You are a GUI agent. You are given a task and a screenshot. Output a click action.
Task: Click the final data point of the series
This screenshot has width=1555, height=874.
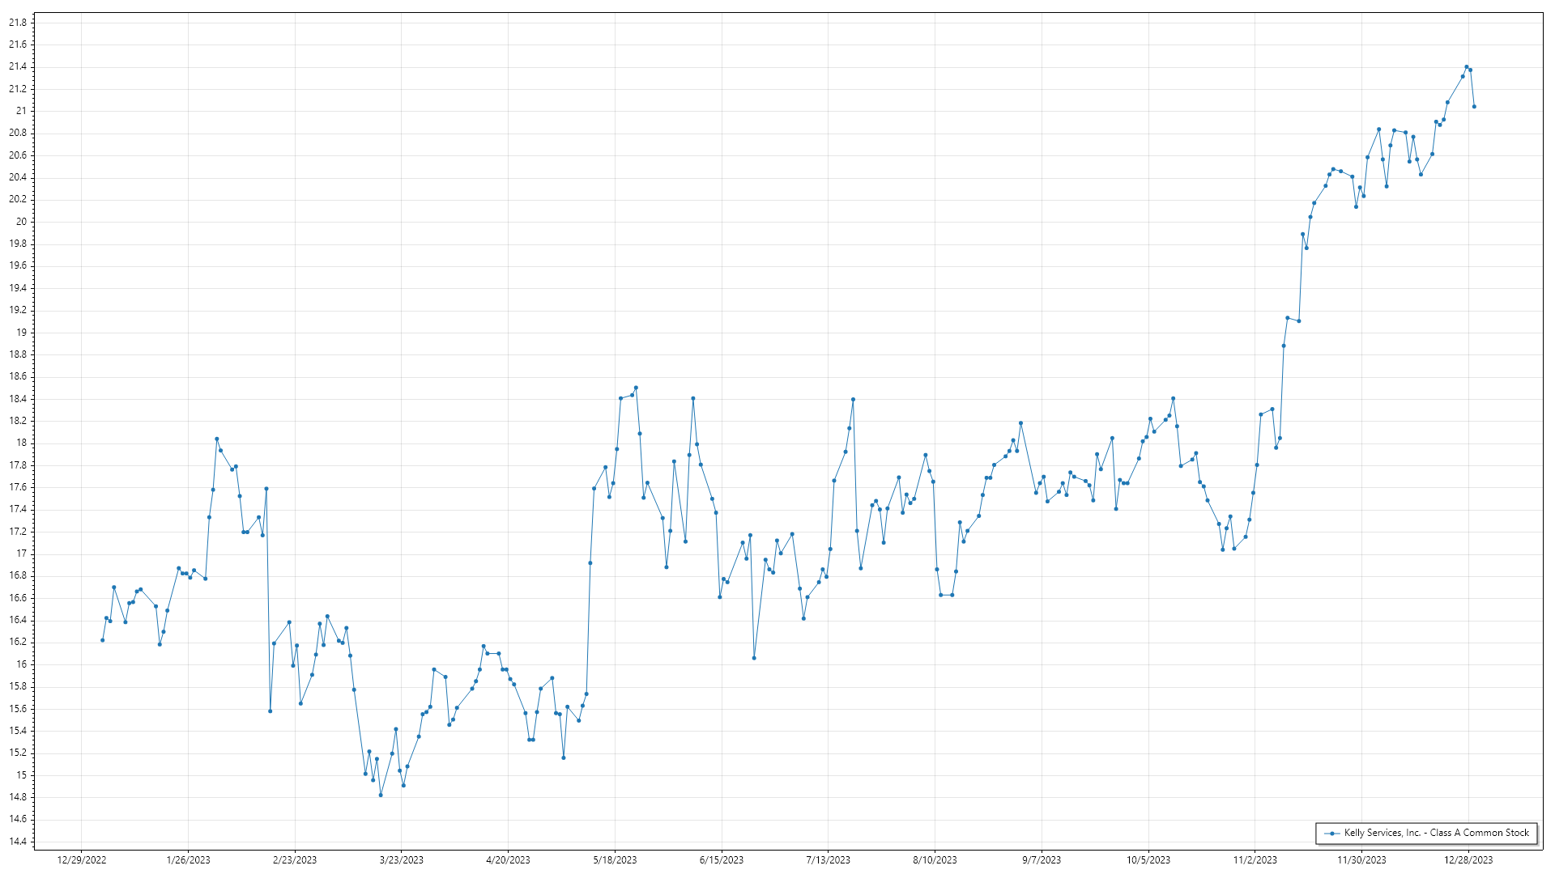1474,107
